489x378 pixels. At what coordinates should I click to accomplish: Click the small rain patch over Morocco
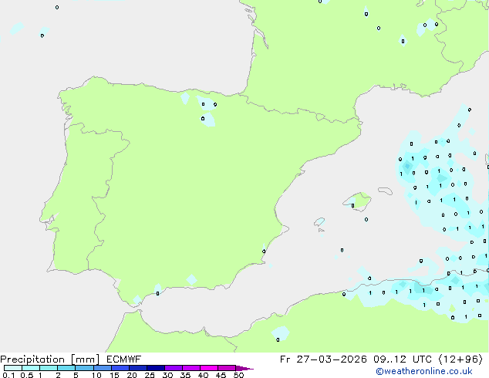tap(281, 333)
